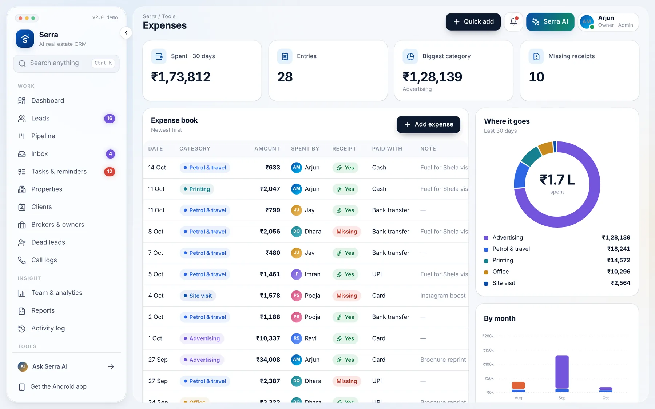Click Site visit category tag on 4 Oct
The width and height of the screenshot is (655, 409).
coord(198,296)
